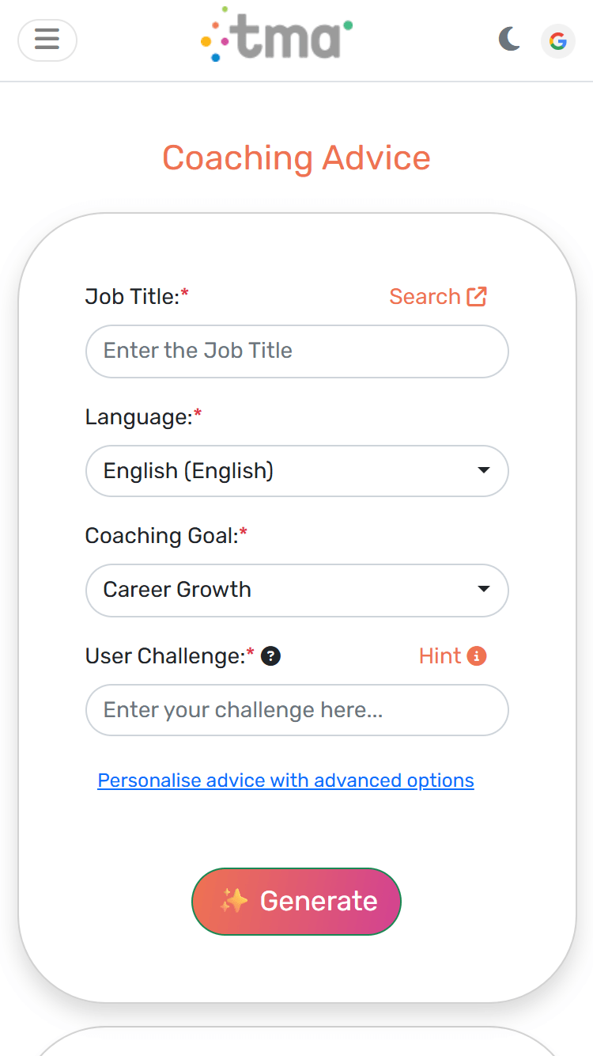Click the Job Title label
This screenshot has height=1056, width=593.
(132, 297)
